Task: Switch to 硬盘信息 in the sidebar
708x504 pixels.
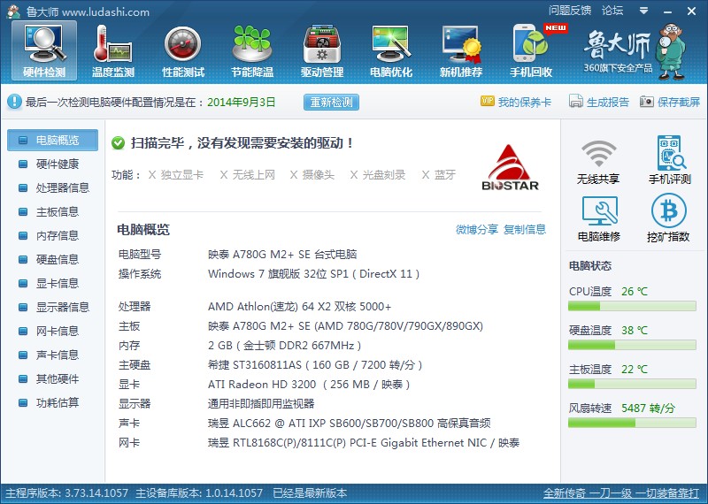Action: click(x=57, y=260)
